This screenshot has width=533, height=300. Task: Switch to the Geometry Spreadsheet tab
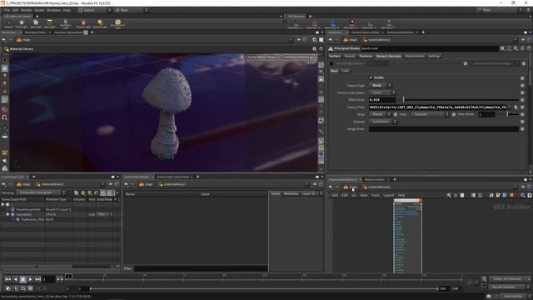(68, 32)
